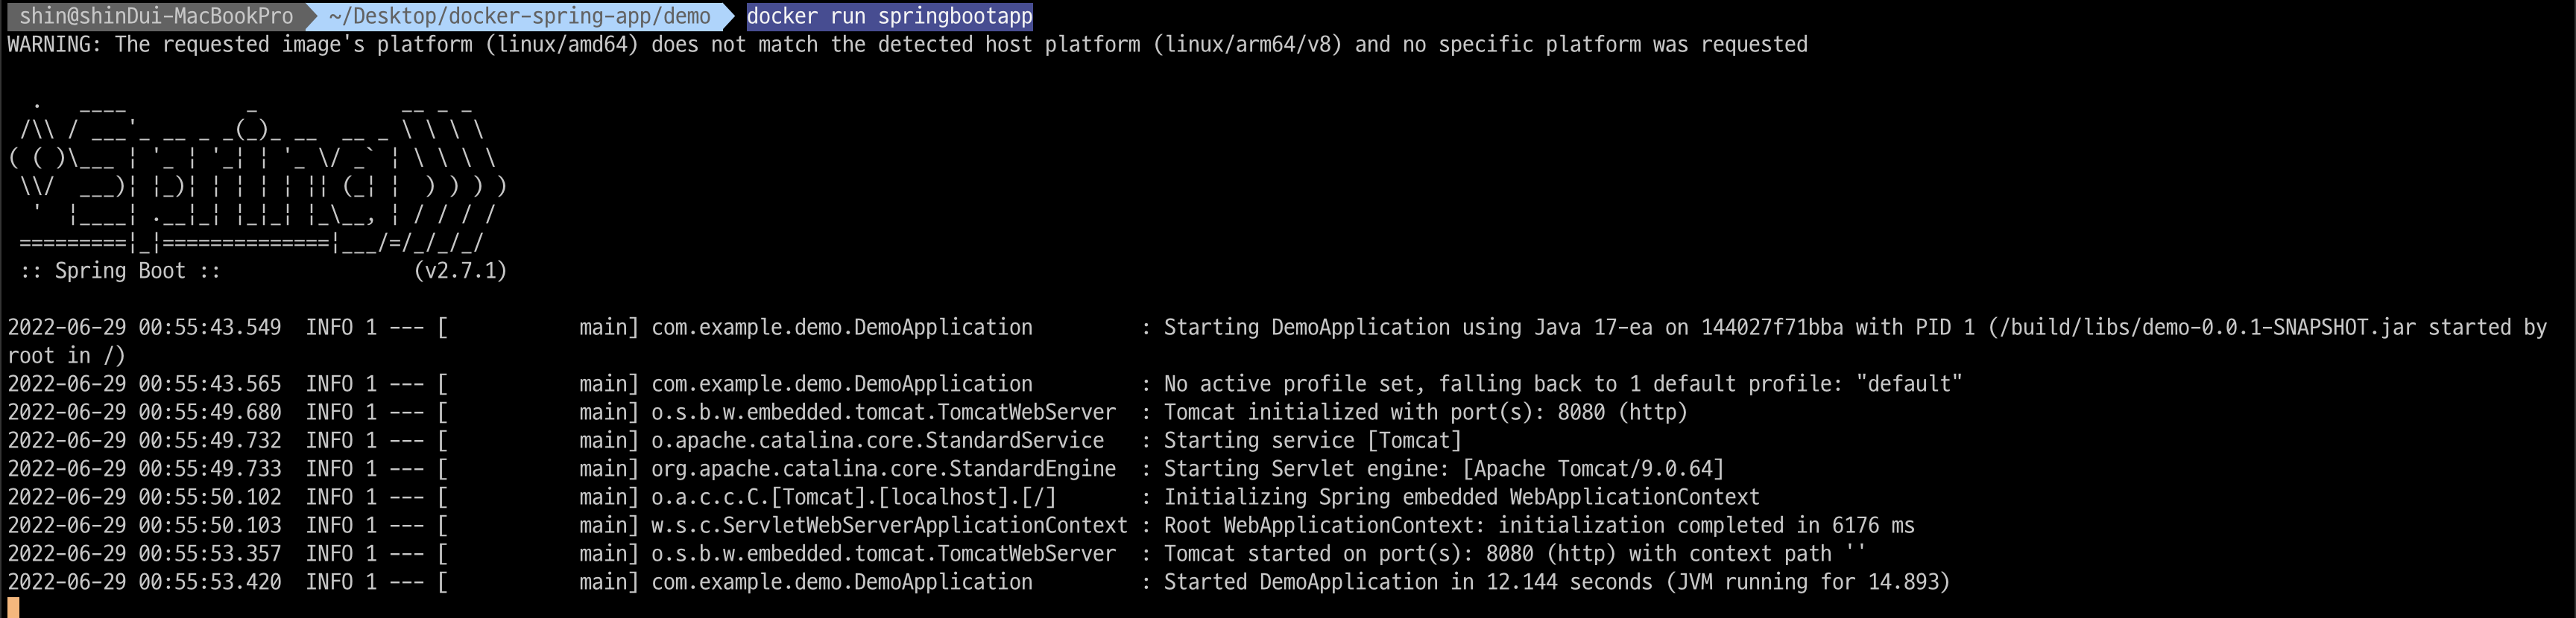The height and width of the screenshot is (618, 2576).
Task: Click 'Tomcat initialized with port(s): 8080 (http)'
Action: click(1425, 412)
